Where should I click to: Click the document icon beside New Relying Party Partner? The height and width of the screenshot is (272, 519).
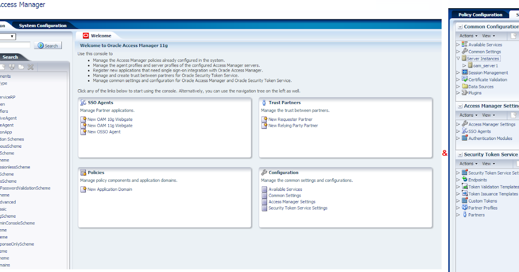tap(264, 126)
